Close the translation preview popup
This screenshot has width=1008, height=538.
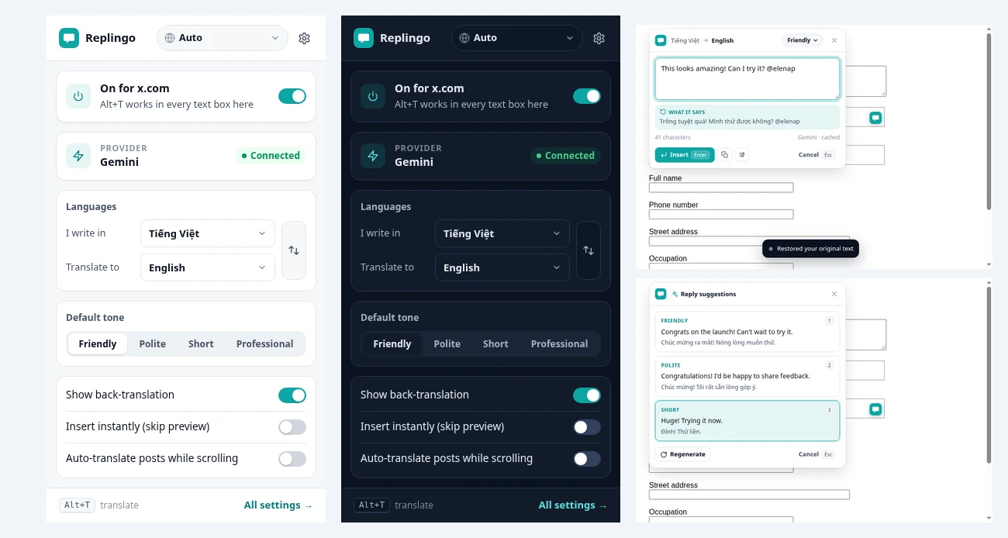[x=834, y=40]
